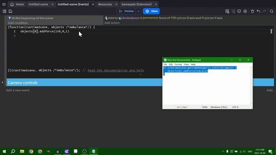Click code line objects[0].addforce(150,0,1)
The image size is (276, 155).
click(x=45, y=31)
